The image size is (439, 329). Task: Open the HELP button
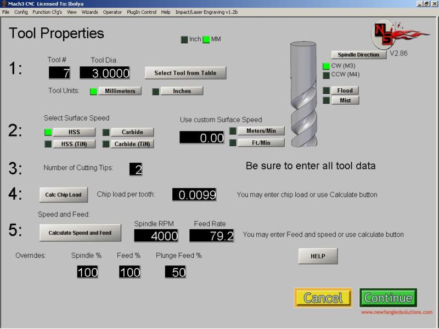pos(318,256)
